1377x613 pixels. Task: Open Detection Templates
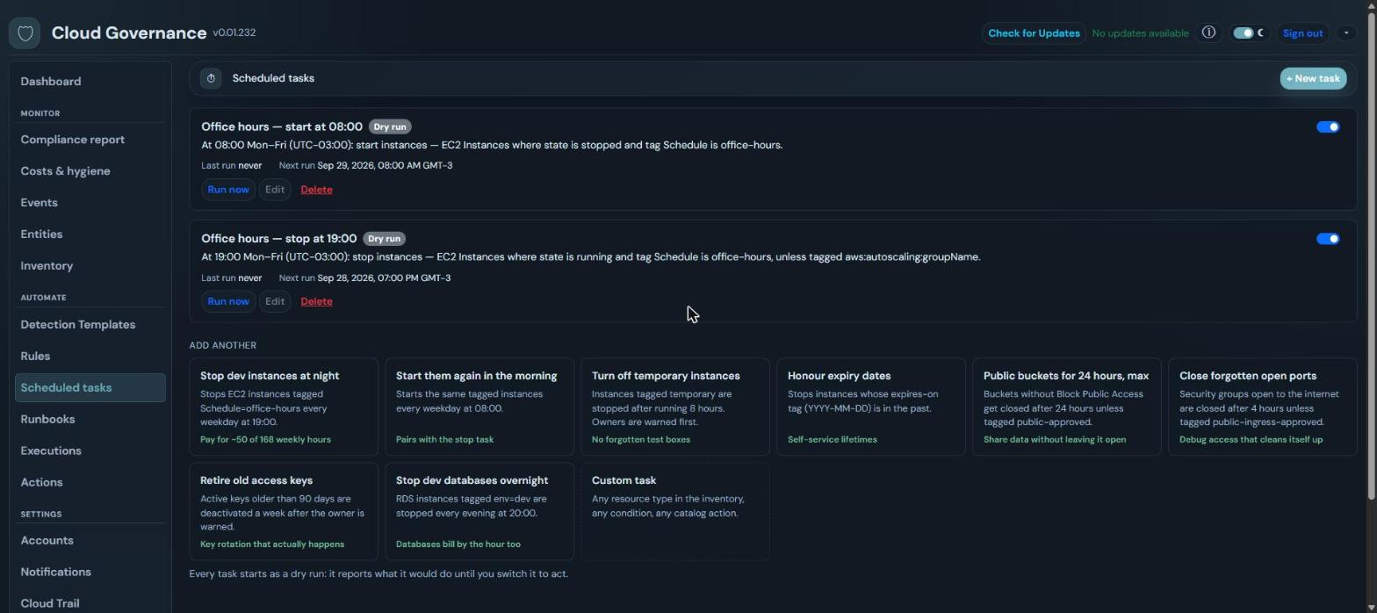pyautogui.click(x=90, y=325)
